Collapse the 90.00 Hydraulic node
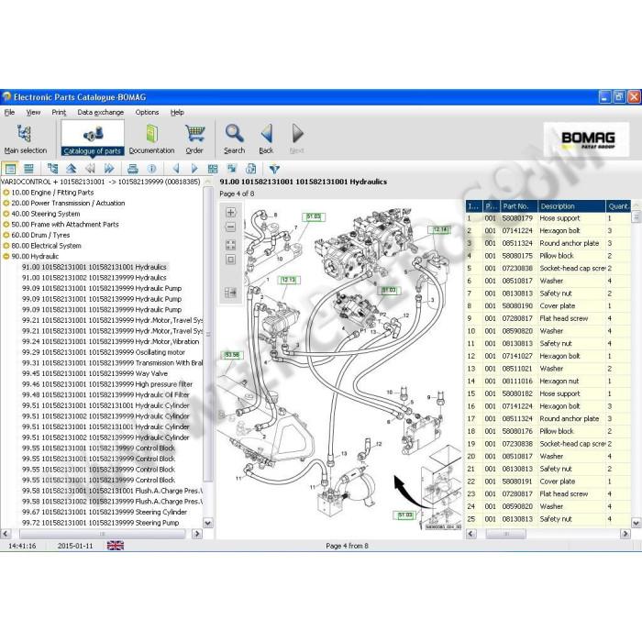Image resolution: width=642 pixels, height=642 pixels. pyautogui.click(x=6, y=256)
